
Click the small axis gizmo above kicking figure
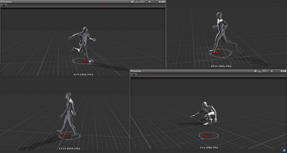tap(78, 24)
